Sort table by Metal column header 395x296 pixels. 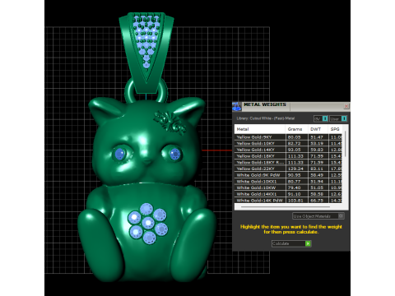(x=260, y=129)
